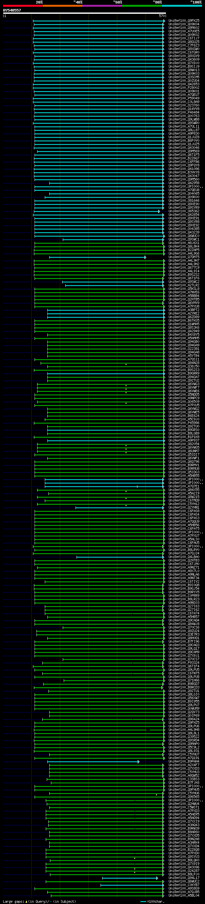The width and height of the screenshot is (205, 904).
Task: Select hit label UniRef100_C6FAS8
Action: tap(184, 511)
